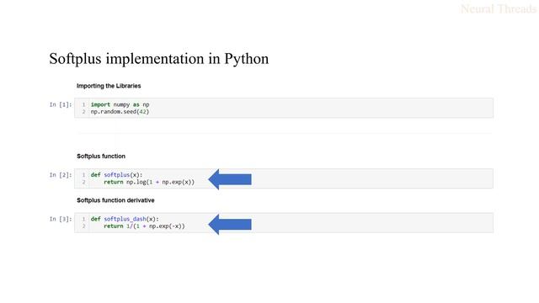
Task: Select the 'Importing the Libraries' heading
Action: (x=109, y=86)
